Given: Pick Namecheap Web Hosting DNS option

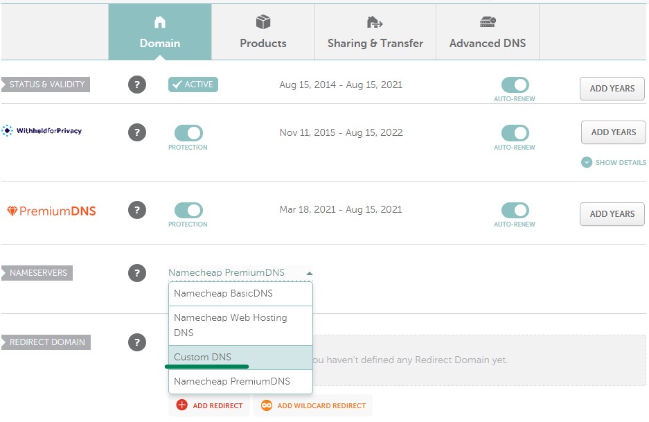Looking at the screenshot, I should 240,326.
